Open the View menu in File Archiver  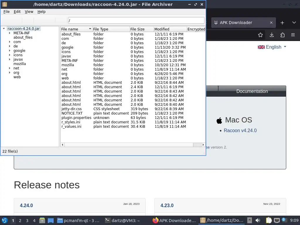click(x=29, y=12)
